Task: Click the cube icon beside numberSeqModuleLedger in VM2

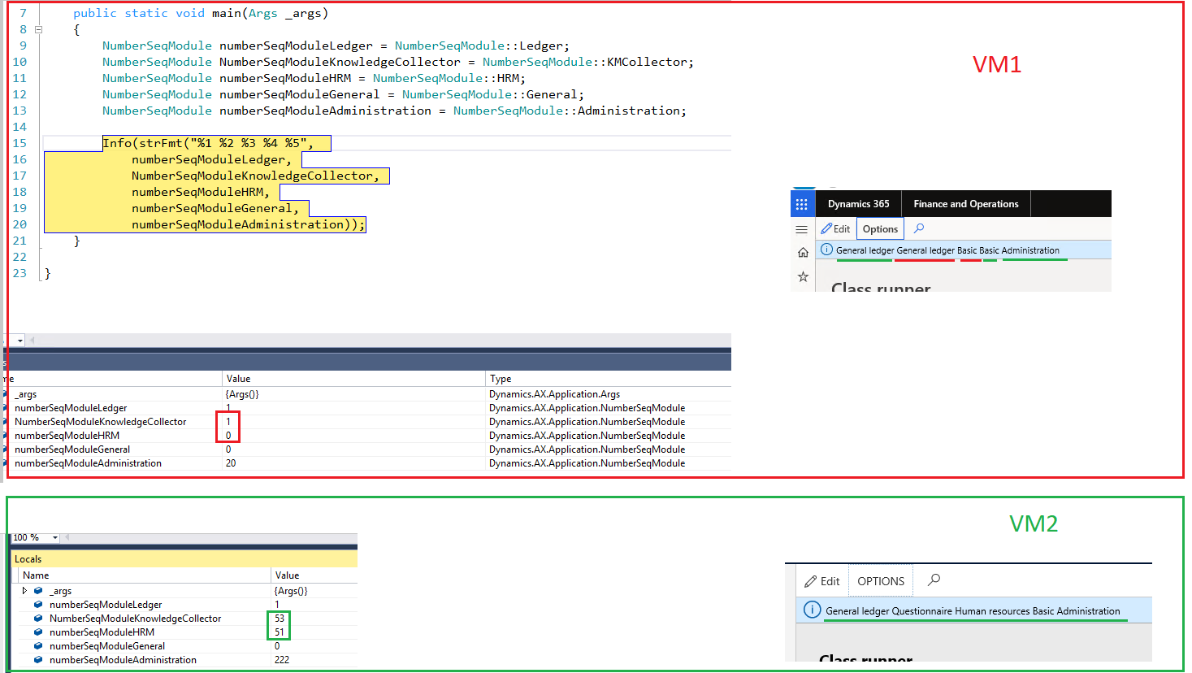Action: (38, 605)
